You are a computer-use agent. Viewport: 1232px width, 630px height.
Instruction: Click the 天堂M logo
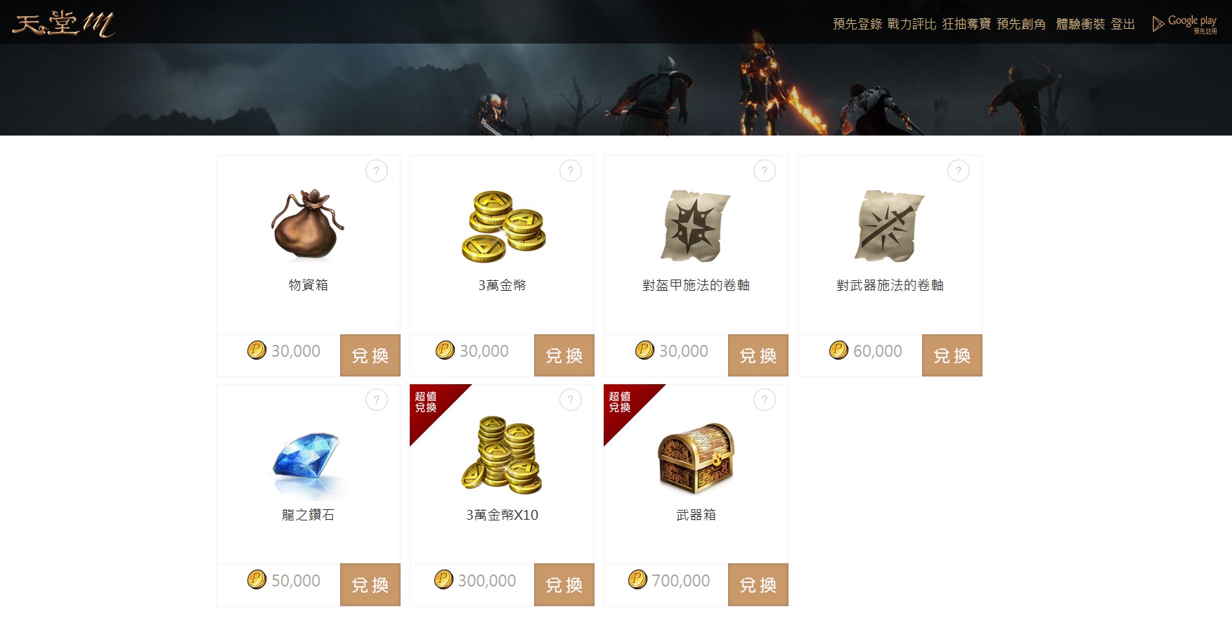(64, 24)
